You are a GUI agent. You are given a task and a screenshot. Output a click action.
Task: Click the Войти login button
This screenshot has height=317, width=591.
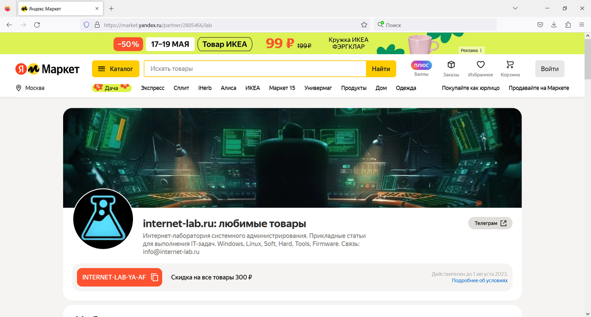tap(550, 69)
